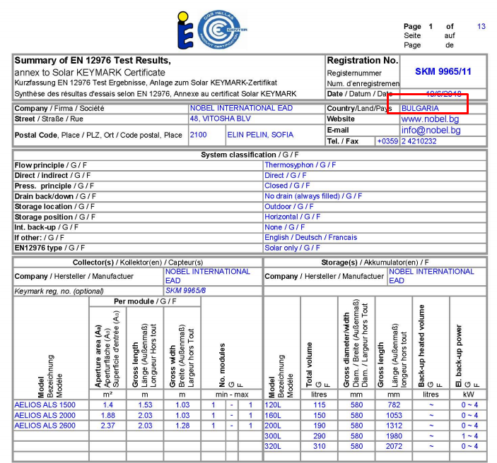
Task: Select total volume 115 litres
Action: click(319, 404)
